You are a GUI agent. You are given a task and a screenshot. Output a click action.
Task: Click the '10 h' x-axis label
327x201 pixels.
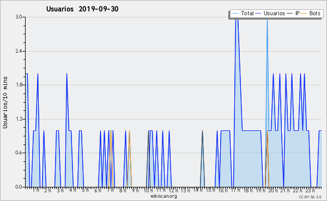[148, 190]
